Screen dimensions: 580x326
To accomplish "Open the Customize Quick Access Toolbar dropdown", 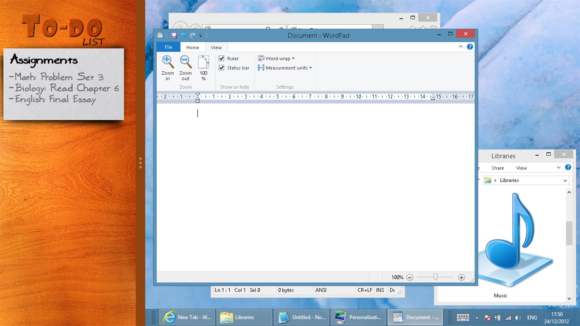I will pyautogui.click(x=200, y=35).
